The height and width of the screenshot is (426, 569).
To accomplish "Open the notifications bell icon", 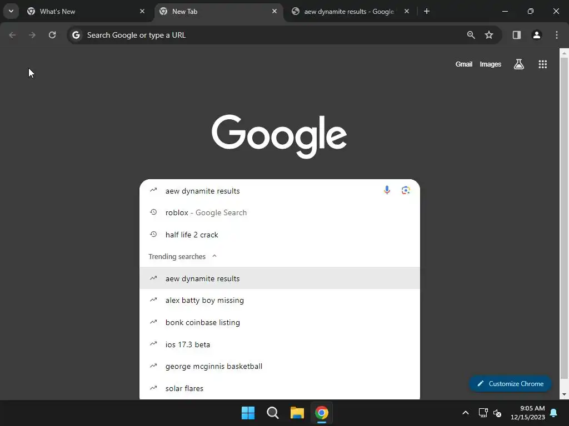I will click(554, 413).
